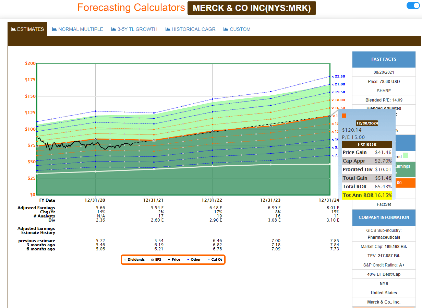
Task: Click the Total ROR 65.43% row
Action: (367, 187)
